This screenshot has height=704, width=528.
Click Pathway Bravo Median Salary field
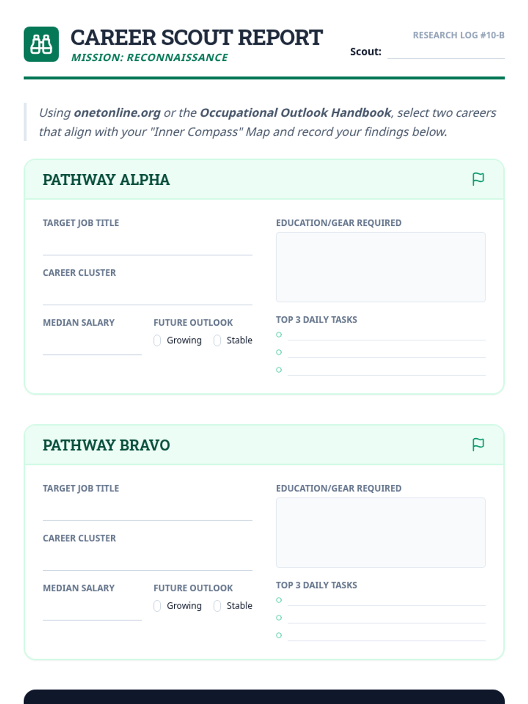[92, 611]
